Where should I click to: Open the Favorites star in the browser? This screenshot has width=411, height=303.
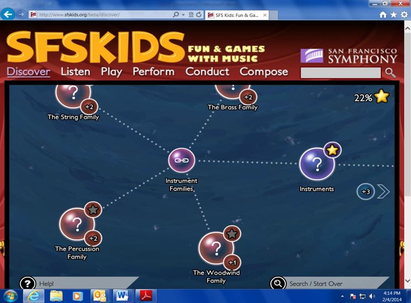[x=394, y=15]
